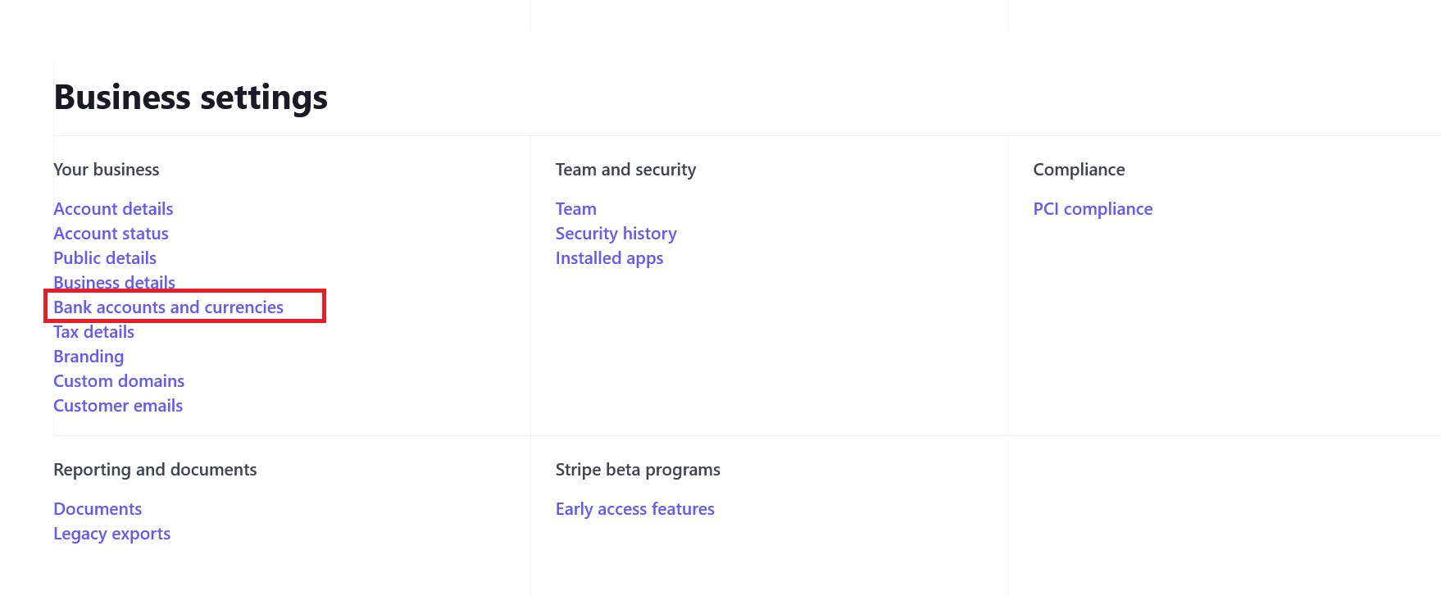Open Customer emails settings
This screenshot has width=1441, height=596.
coord(118,406)
